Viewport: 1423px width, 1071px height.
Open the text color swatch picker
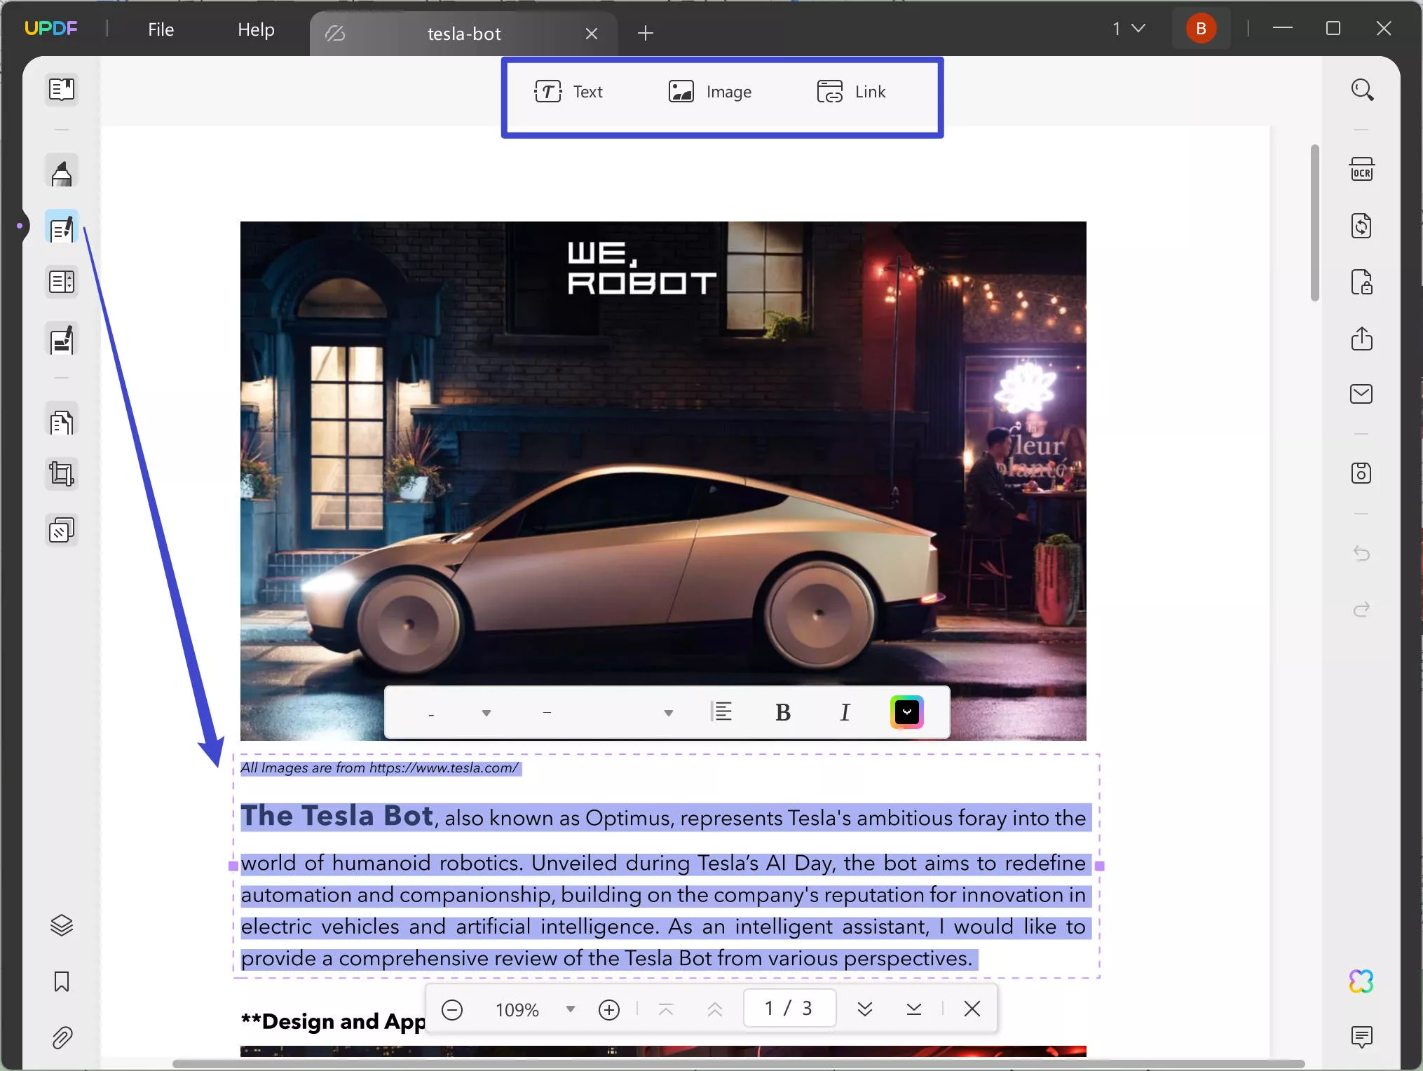click(906, 712)
